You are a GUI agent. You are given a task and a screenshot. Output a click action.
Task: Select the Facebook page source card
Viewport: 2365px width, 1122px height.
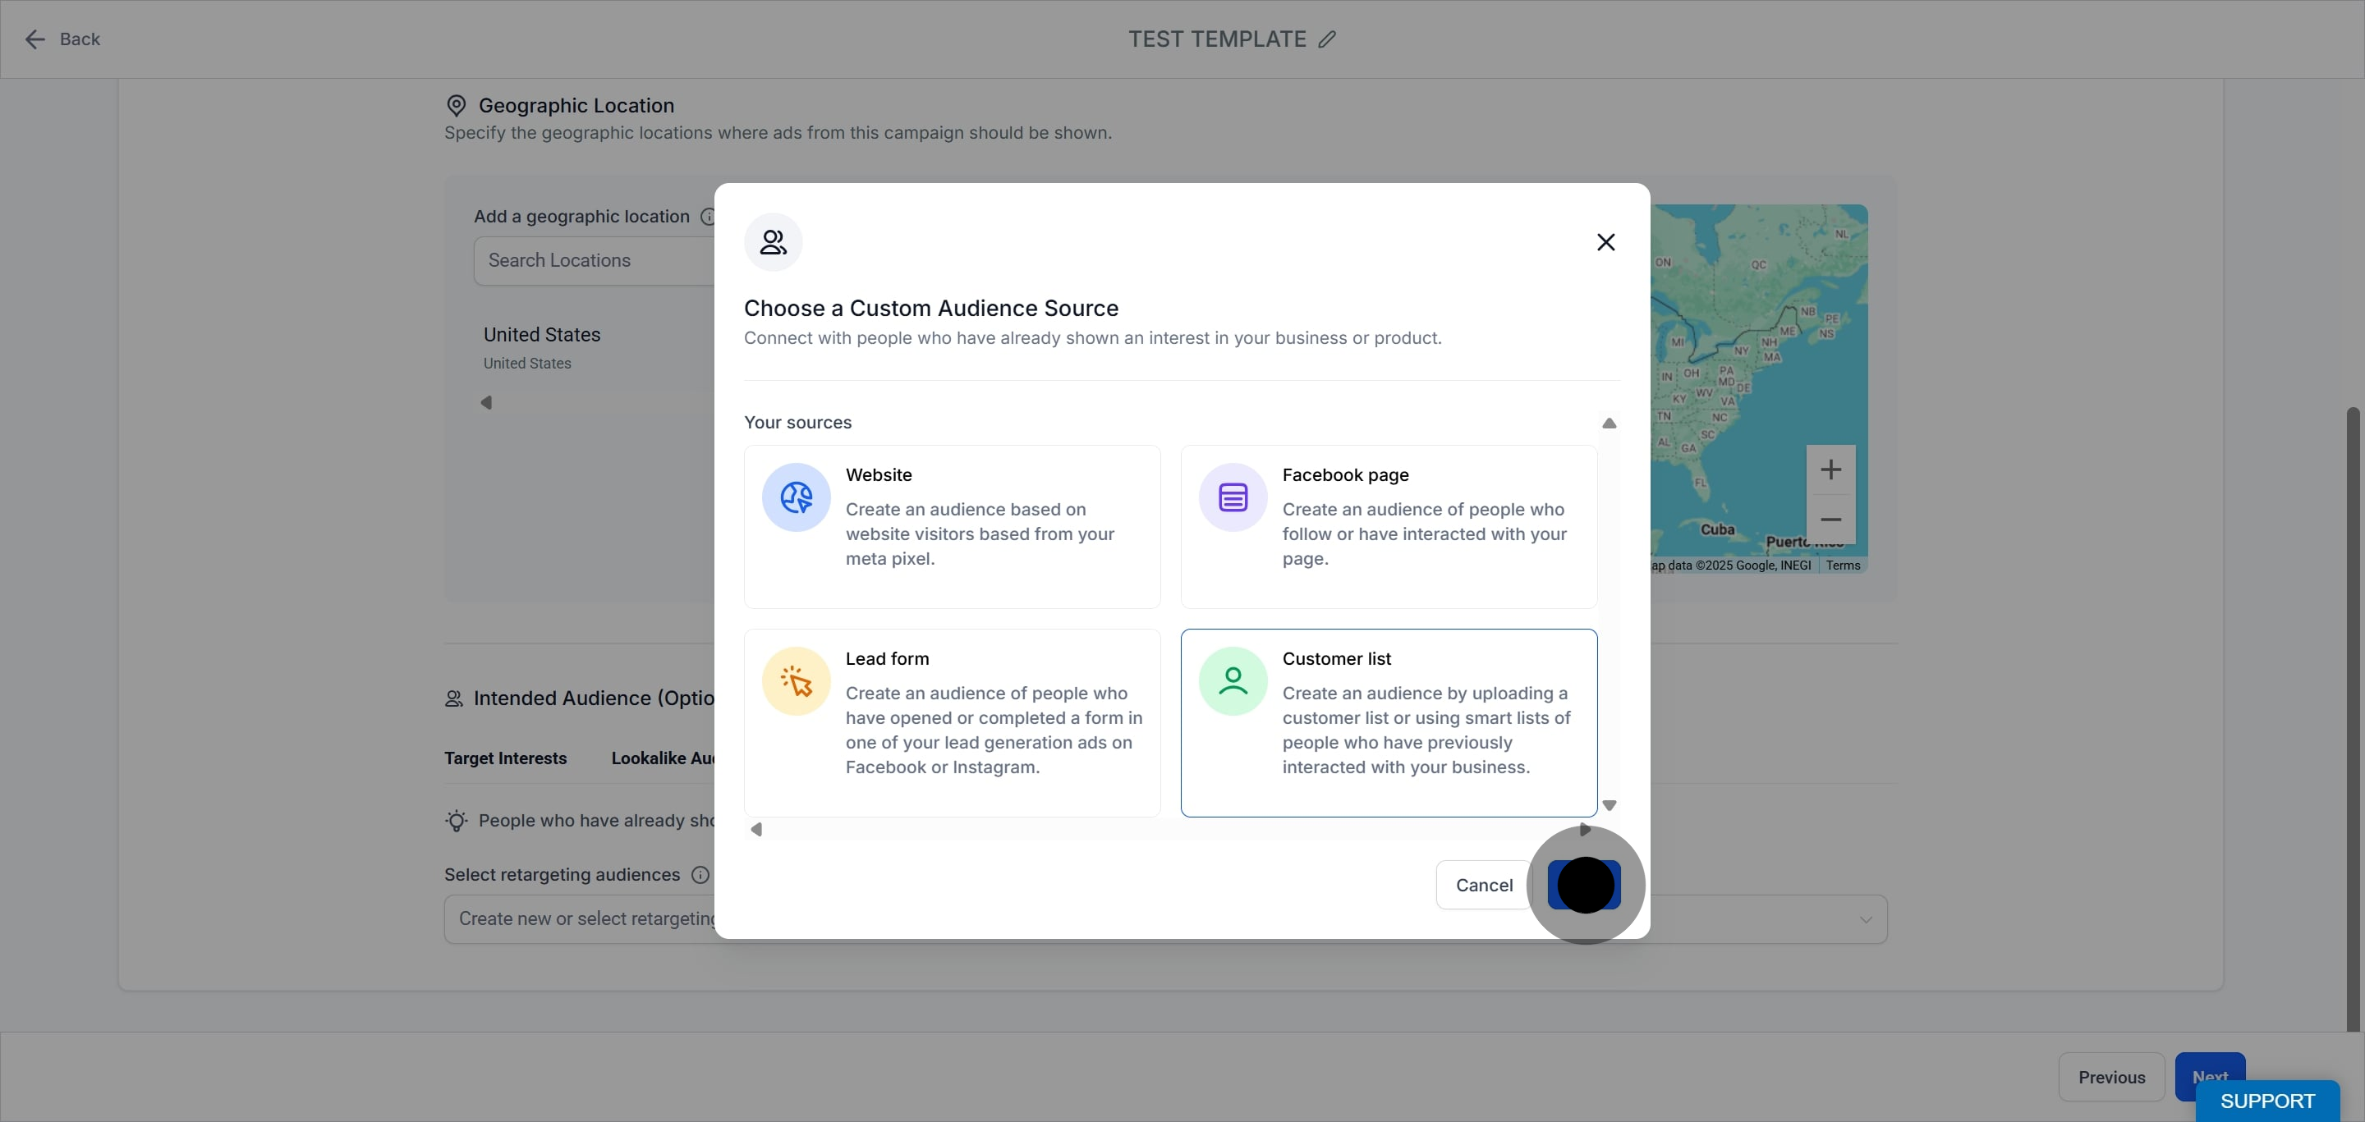pyautogui.click(x=1388, y=527)
